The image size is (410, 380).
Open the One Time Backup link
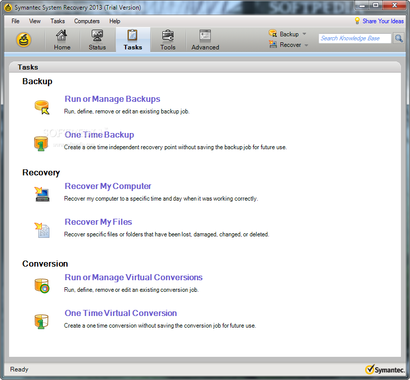tap(99, 135)
